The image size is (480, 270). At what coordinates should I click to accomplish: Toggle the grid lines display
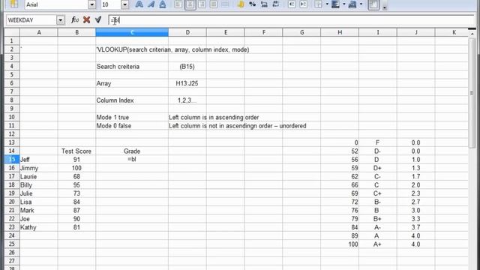point(373,4)
